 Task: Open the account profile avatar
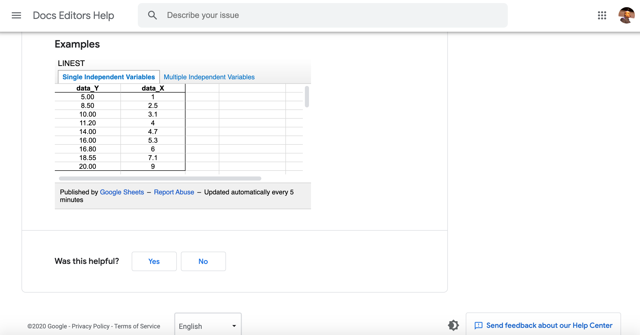point(626,15)
